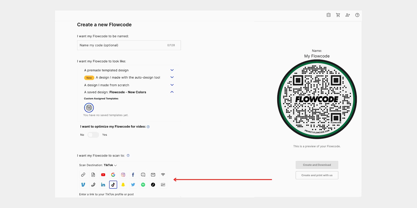417x208 pixels.
Task: Click Create and print with us
Action: coord(317,175)
